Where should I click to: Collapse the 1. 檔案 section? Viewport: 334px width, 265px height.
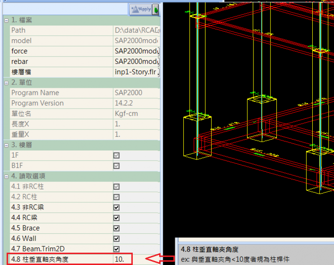[x=6, y=20]
